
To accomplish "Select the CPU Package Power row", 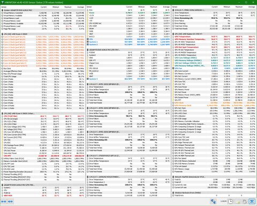I will pyautogui.click(x=43, y=145).
